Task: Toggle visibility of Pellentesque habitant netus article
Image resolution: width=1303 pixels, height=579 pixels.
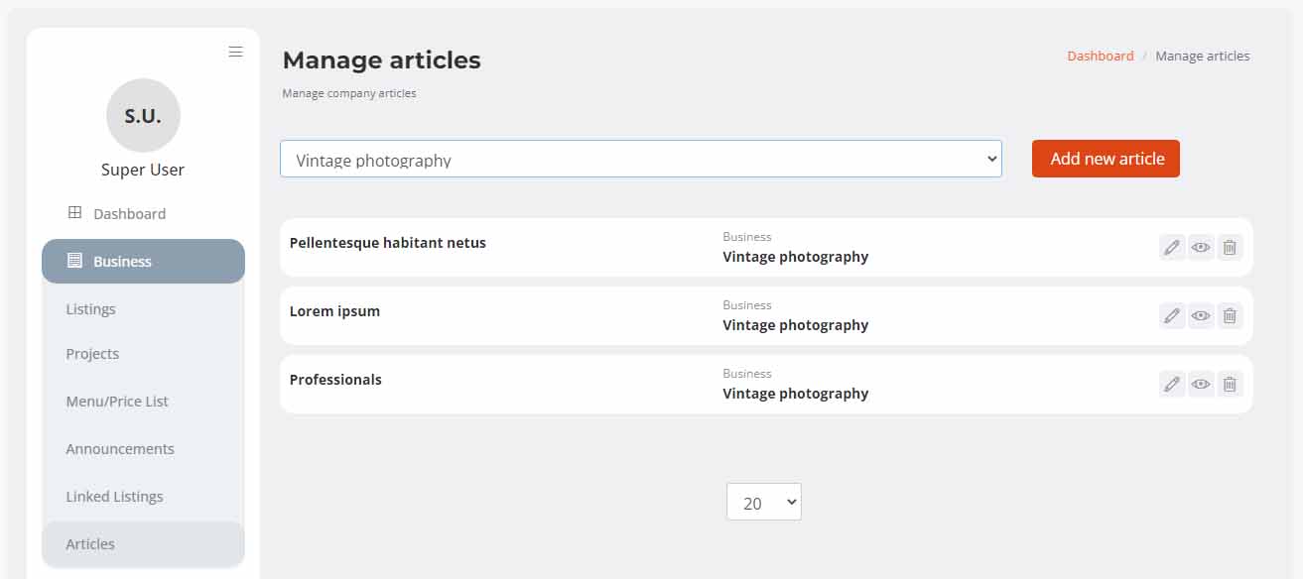Action: [x=1201, y=247]
